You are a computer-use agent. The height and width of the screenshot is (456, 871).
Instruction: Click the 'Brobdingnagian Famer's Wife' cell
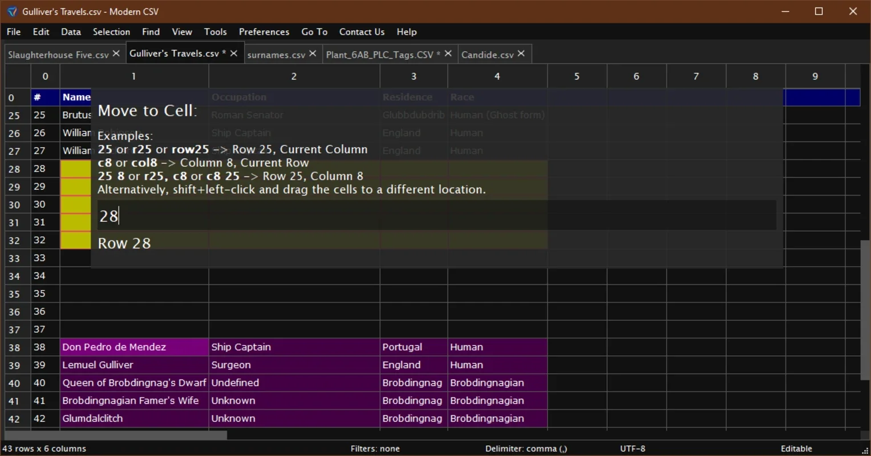tap(134, 401)
